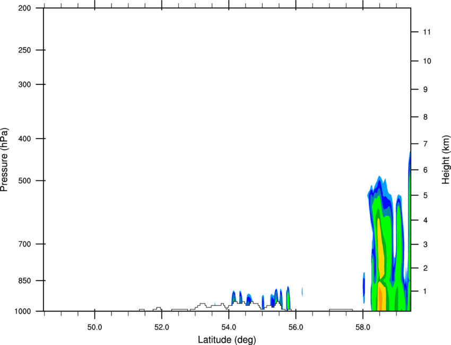Pick the 6 km height label
Screen dimensions: 451x345
(426, 170)
